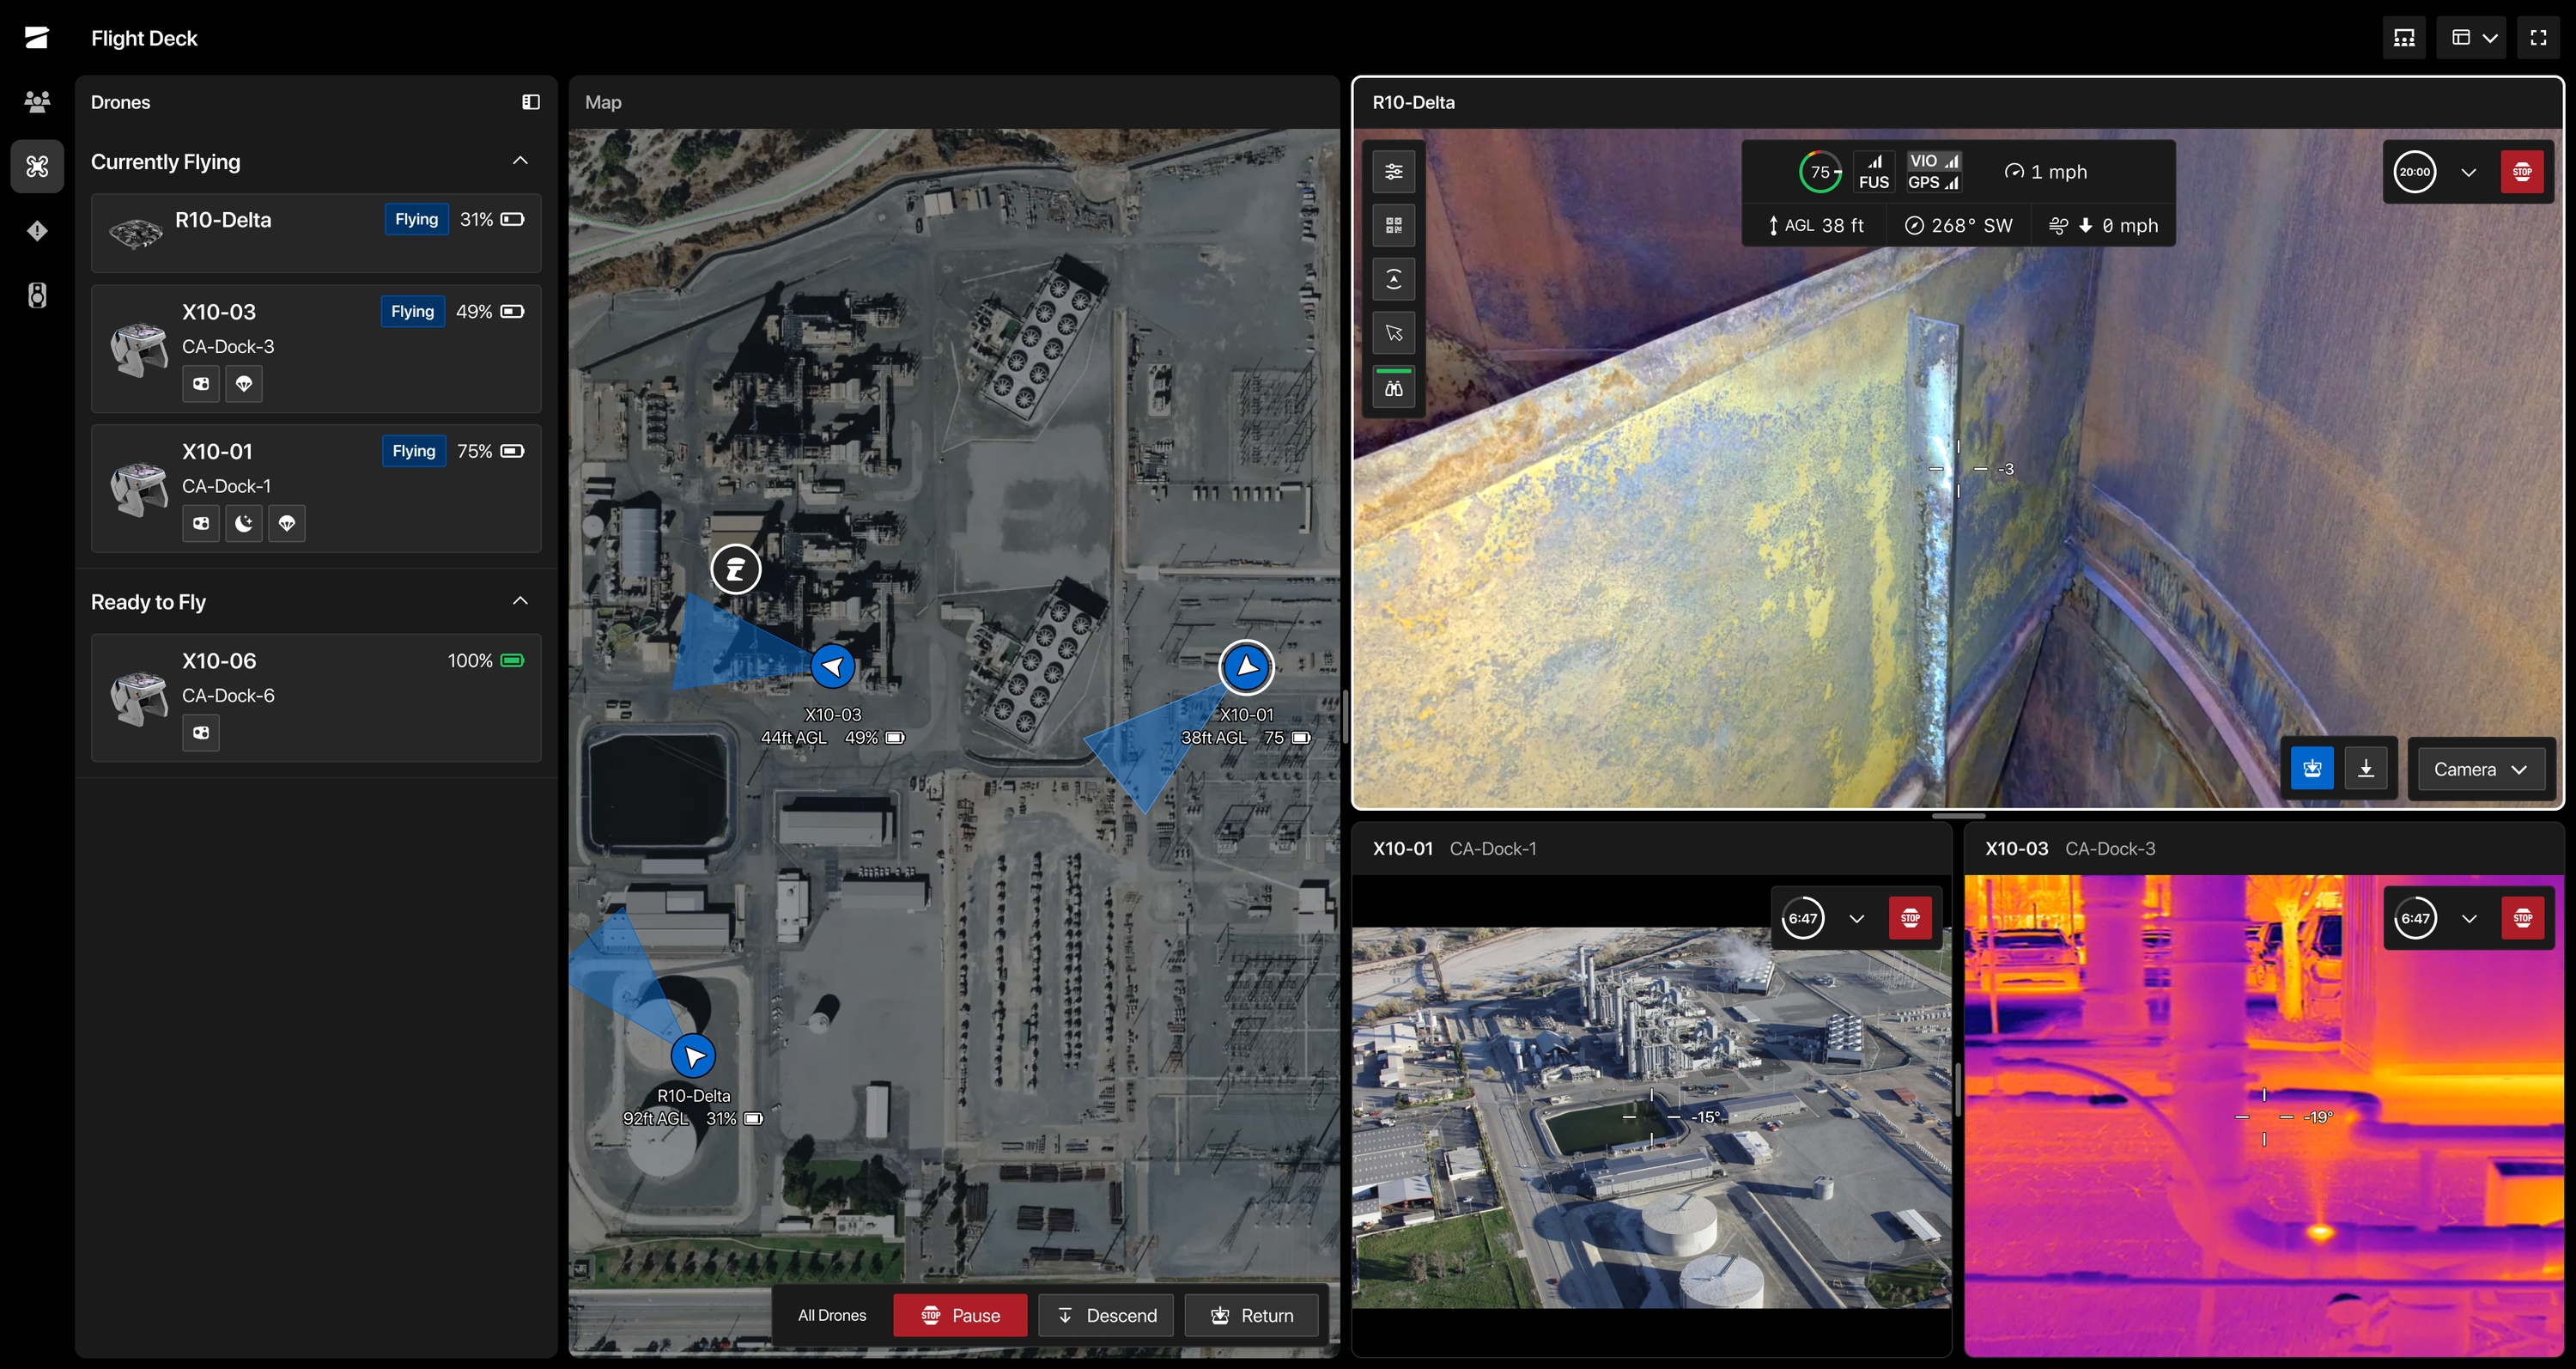Open the layout dropdown in top bar
2576x1369 pixels.
pyautogui.click(x=2473, y=38)
